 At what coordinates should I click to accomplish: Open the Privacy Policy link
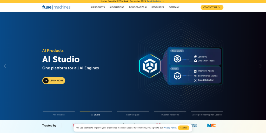coord(170,128)
